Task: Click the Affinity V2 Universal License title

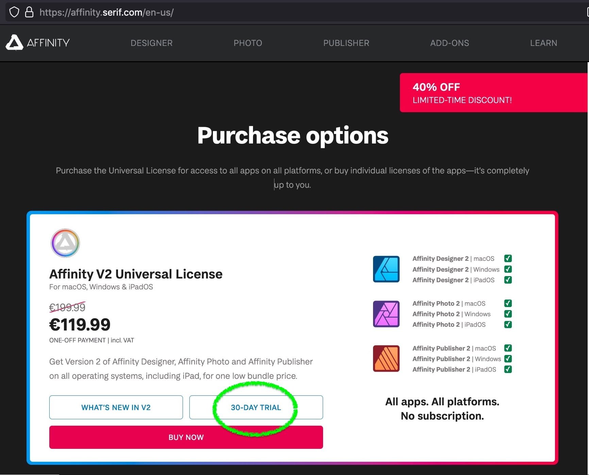Action: coord(136,274)
